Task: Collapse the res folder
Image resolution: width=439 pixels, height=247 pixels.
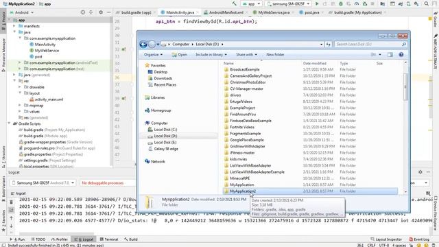Action: tap(14, 81)
